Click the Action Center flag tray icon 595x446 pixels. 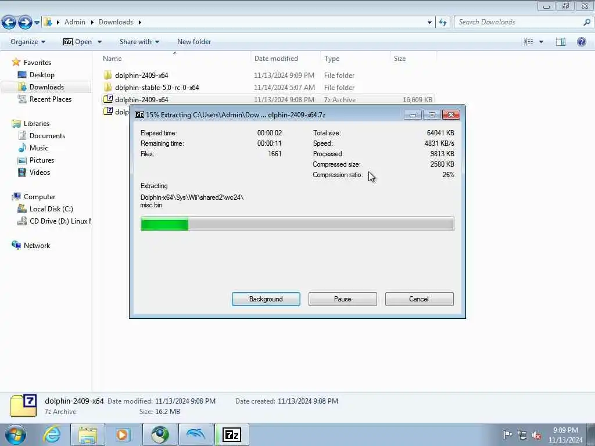tap(507, 434)
